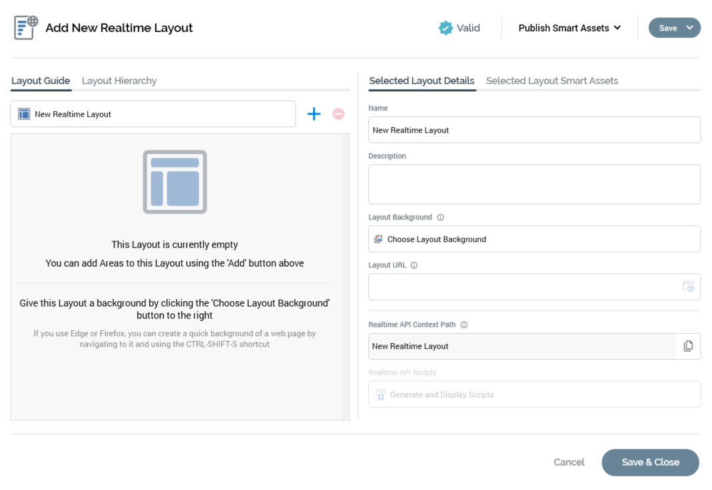712x490 pixels.
Task: Click the blue plus Add Area icon
Action: 314,114
